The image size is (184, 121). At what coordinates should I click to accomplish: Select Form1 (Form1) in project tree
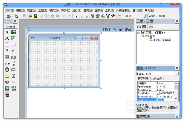162,40
